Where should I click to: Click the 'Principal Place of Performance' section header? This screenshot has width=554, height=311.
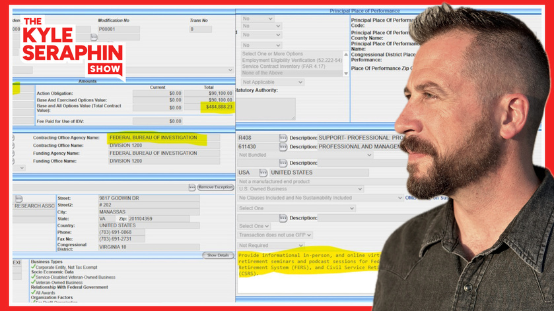click(364, 11)
